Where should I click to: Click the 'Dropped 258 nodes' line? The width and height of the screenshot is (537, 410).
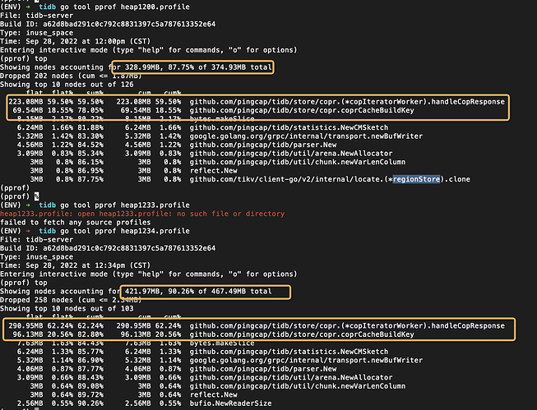tap(71, 300)
